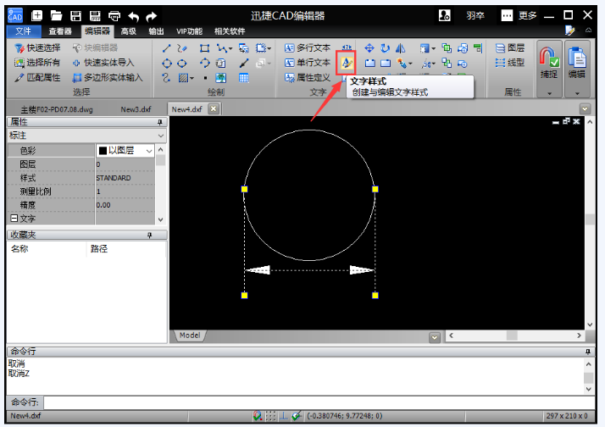Click the Quick Select (快速选择) tool
Screen dimensions: 605x427
[37, 48]
